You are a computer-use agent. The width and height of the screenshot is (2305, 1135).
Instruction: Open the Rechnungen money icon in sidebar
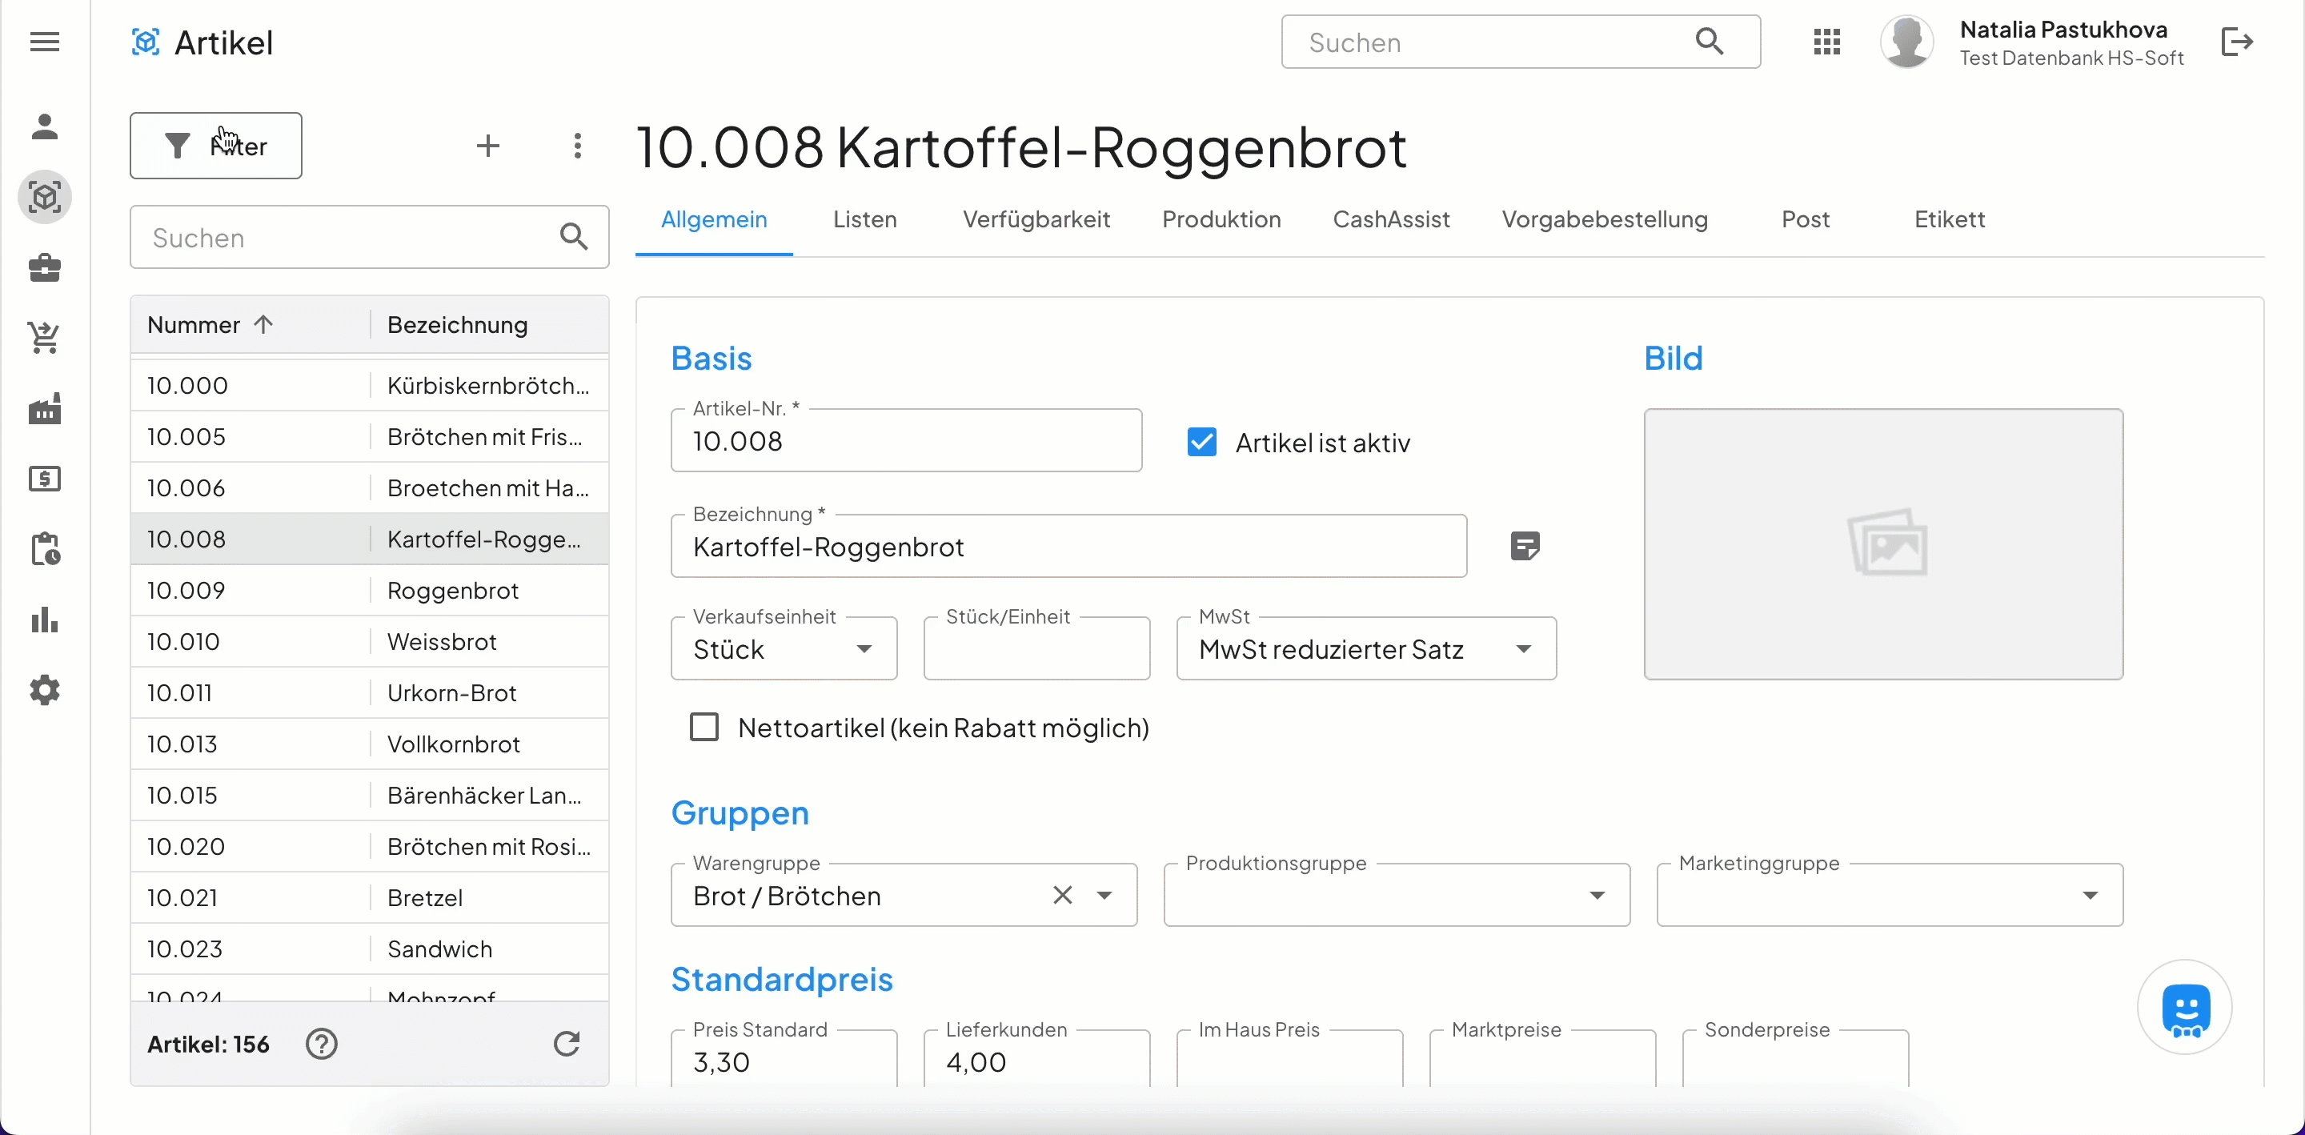[x=45, y=479]
